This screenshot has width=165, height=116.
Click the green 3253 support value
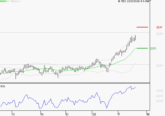[153, 49]
